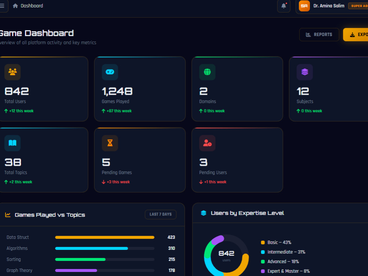Open the hamburger sidebar menu
Screen dimensions: 368x276
pyautogui.click(x=2, y=6)
